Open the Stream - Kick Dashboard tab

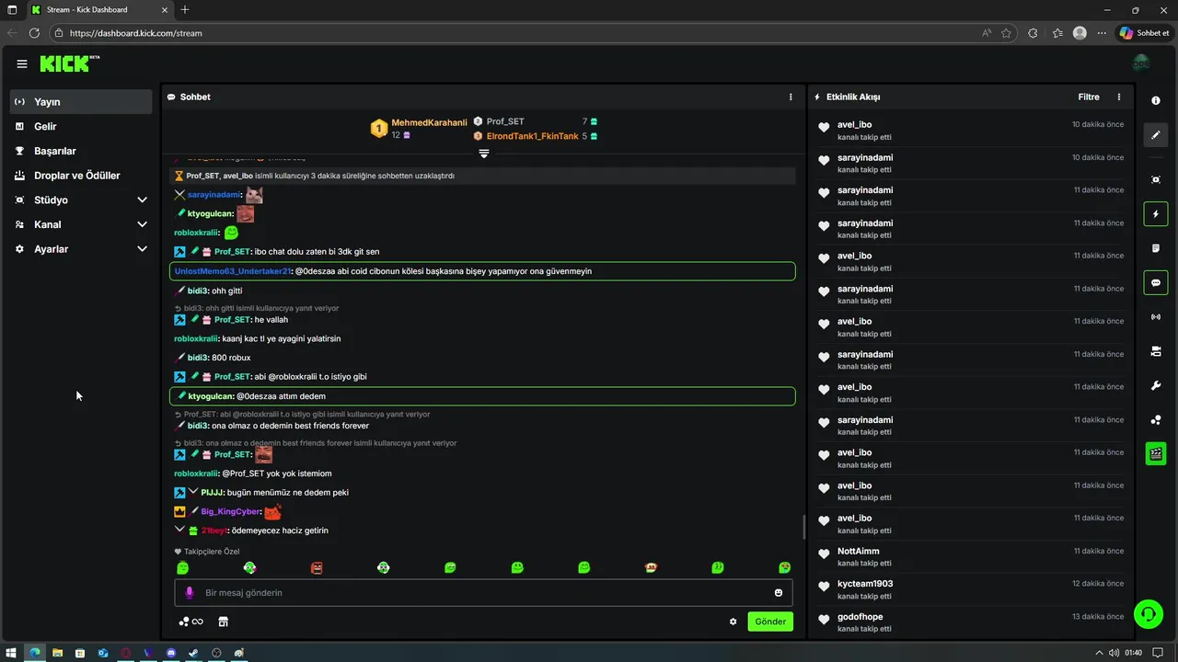click(98, 9)
